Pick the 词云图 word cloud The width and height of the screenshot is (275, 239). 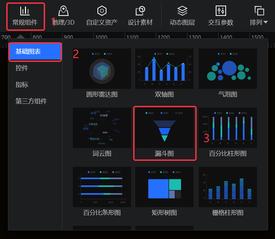102,128
